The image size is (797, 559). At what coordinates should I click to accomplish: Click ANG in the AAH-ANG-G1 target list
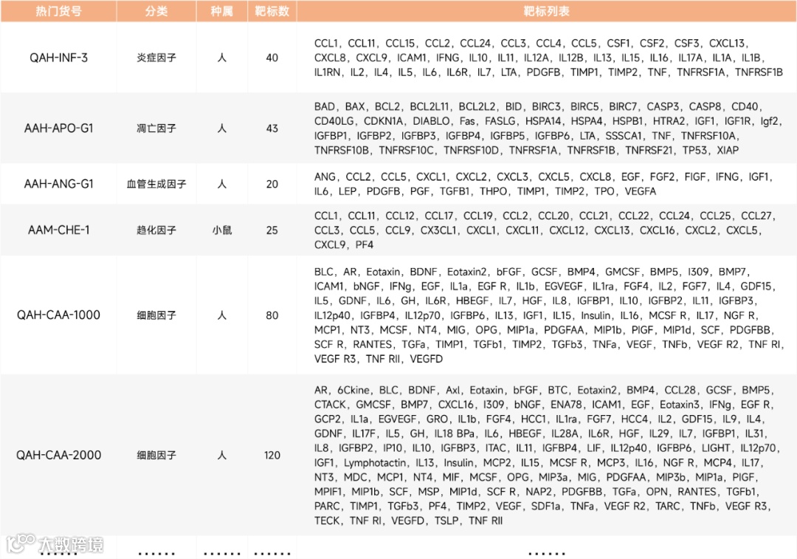325,176
